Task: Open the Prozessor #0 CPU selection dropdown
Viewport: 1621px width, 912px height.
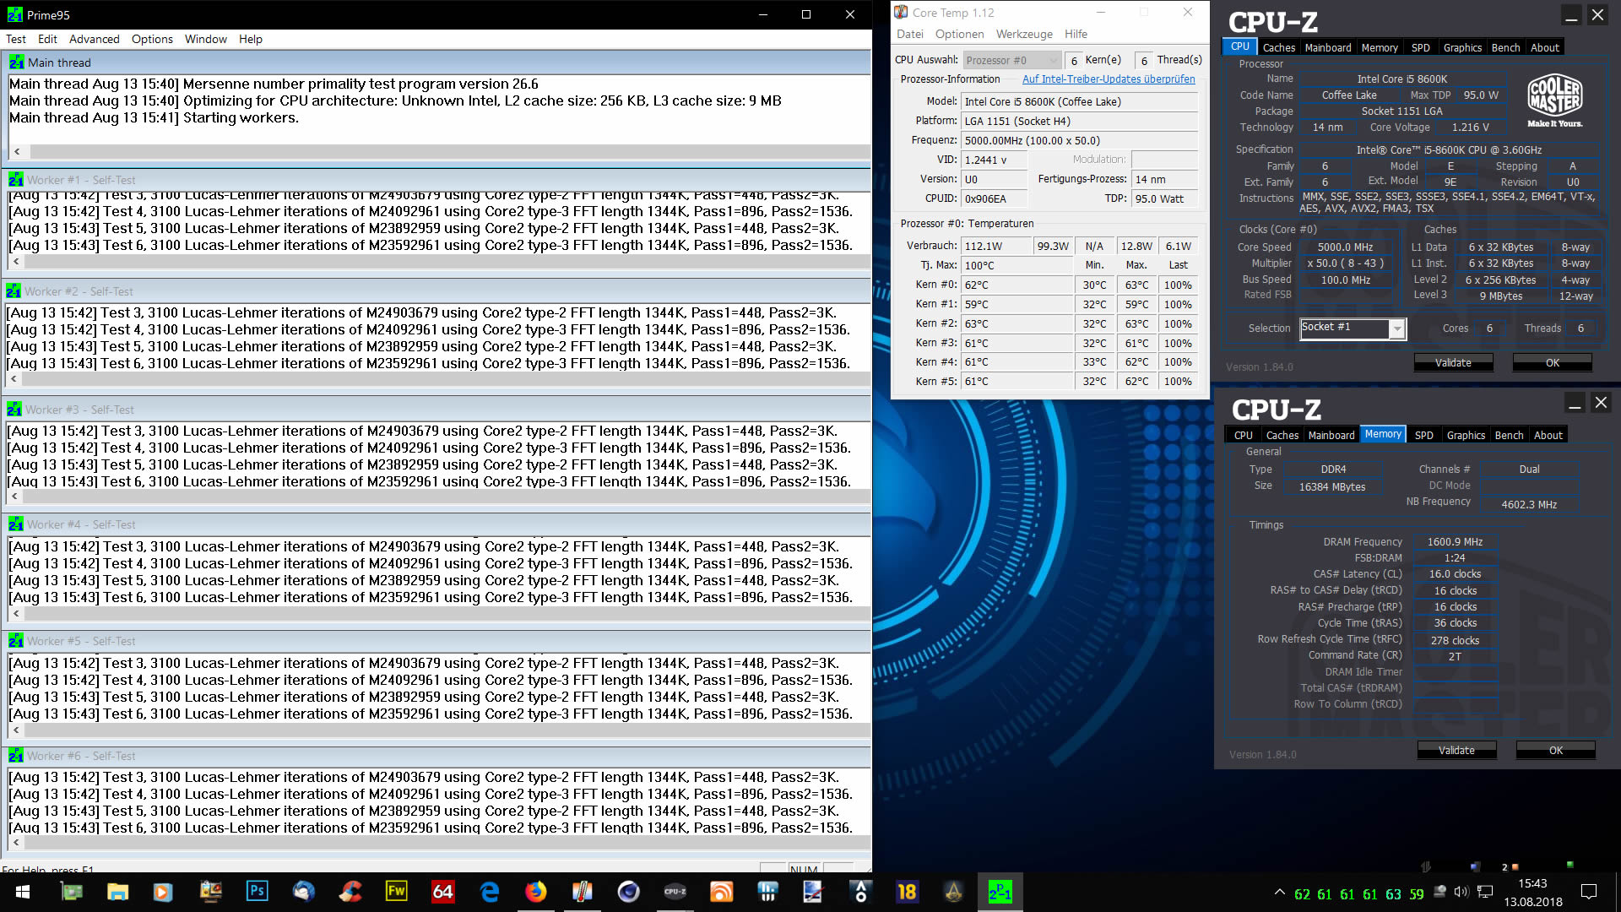Action: [x=1011, y=60]
